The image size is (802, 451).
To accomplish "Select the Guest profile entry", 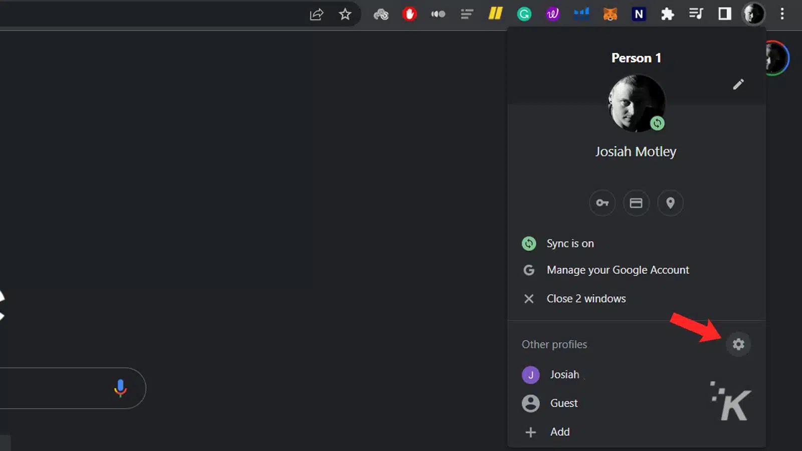I will tap(563, 403).
